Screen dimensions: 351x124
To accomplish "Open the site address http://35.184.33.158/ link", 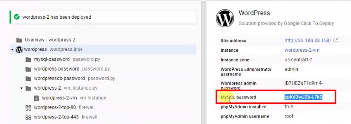I will click(x=308, y=41).
